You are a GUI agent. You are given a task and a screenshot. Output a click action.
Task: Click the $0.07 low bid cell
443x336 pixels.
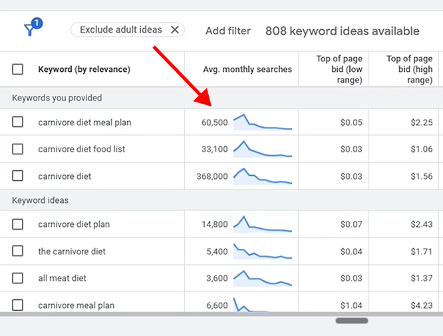coord(351,224)
